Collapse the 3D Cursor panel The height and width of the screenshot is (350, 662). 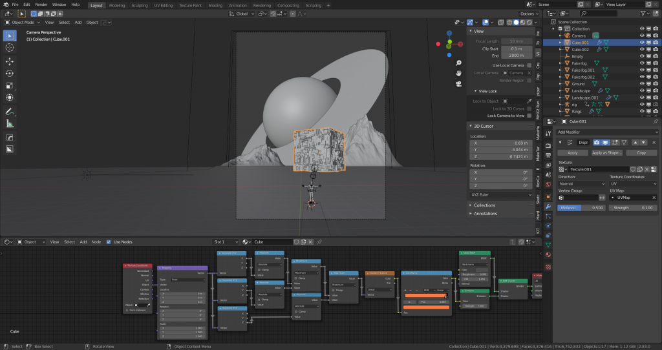pos(484,126)
